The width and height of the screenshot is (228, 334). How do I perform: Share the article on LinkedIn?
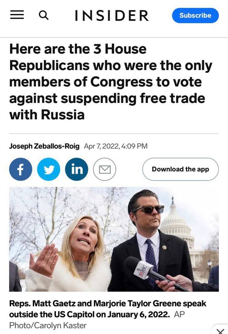(77, 170)
